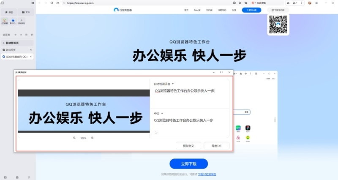
Task: Bookmark page with star icon in address bar
Action: click(x=246, y=3)
